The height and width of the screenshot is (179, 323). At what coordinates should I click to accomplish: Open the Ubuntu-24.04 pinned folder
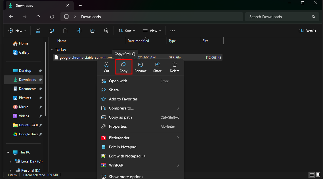coord(24,125)
